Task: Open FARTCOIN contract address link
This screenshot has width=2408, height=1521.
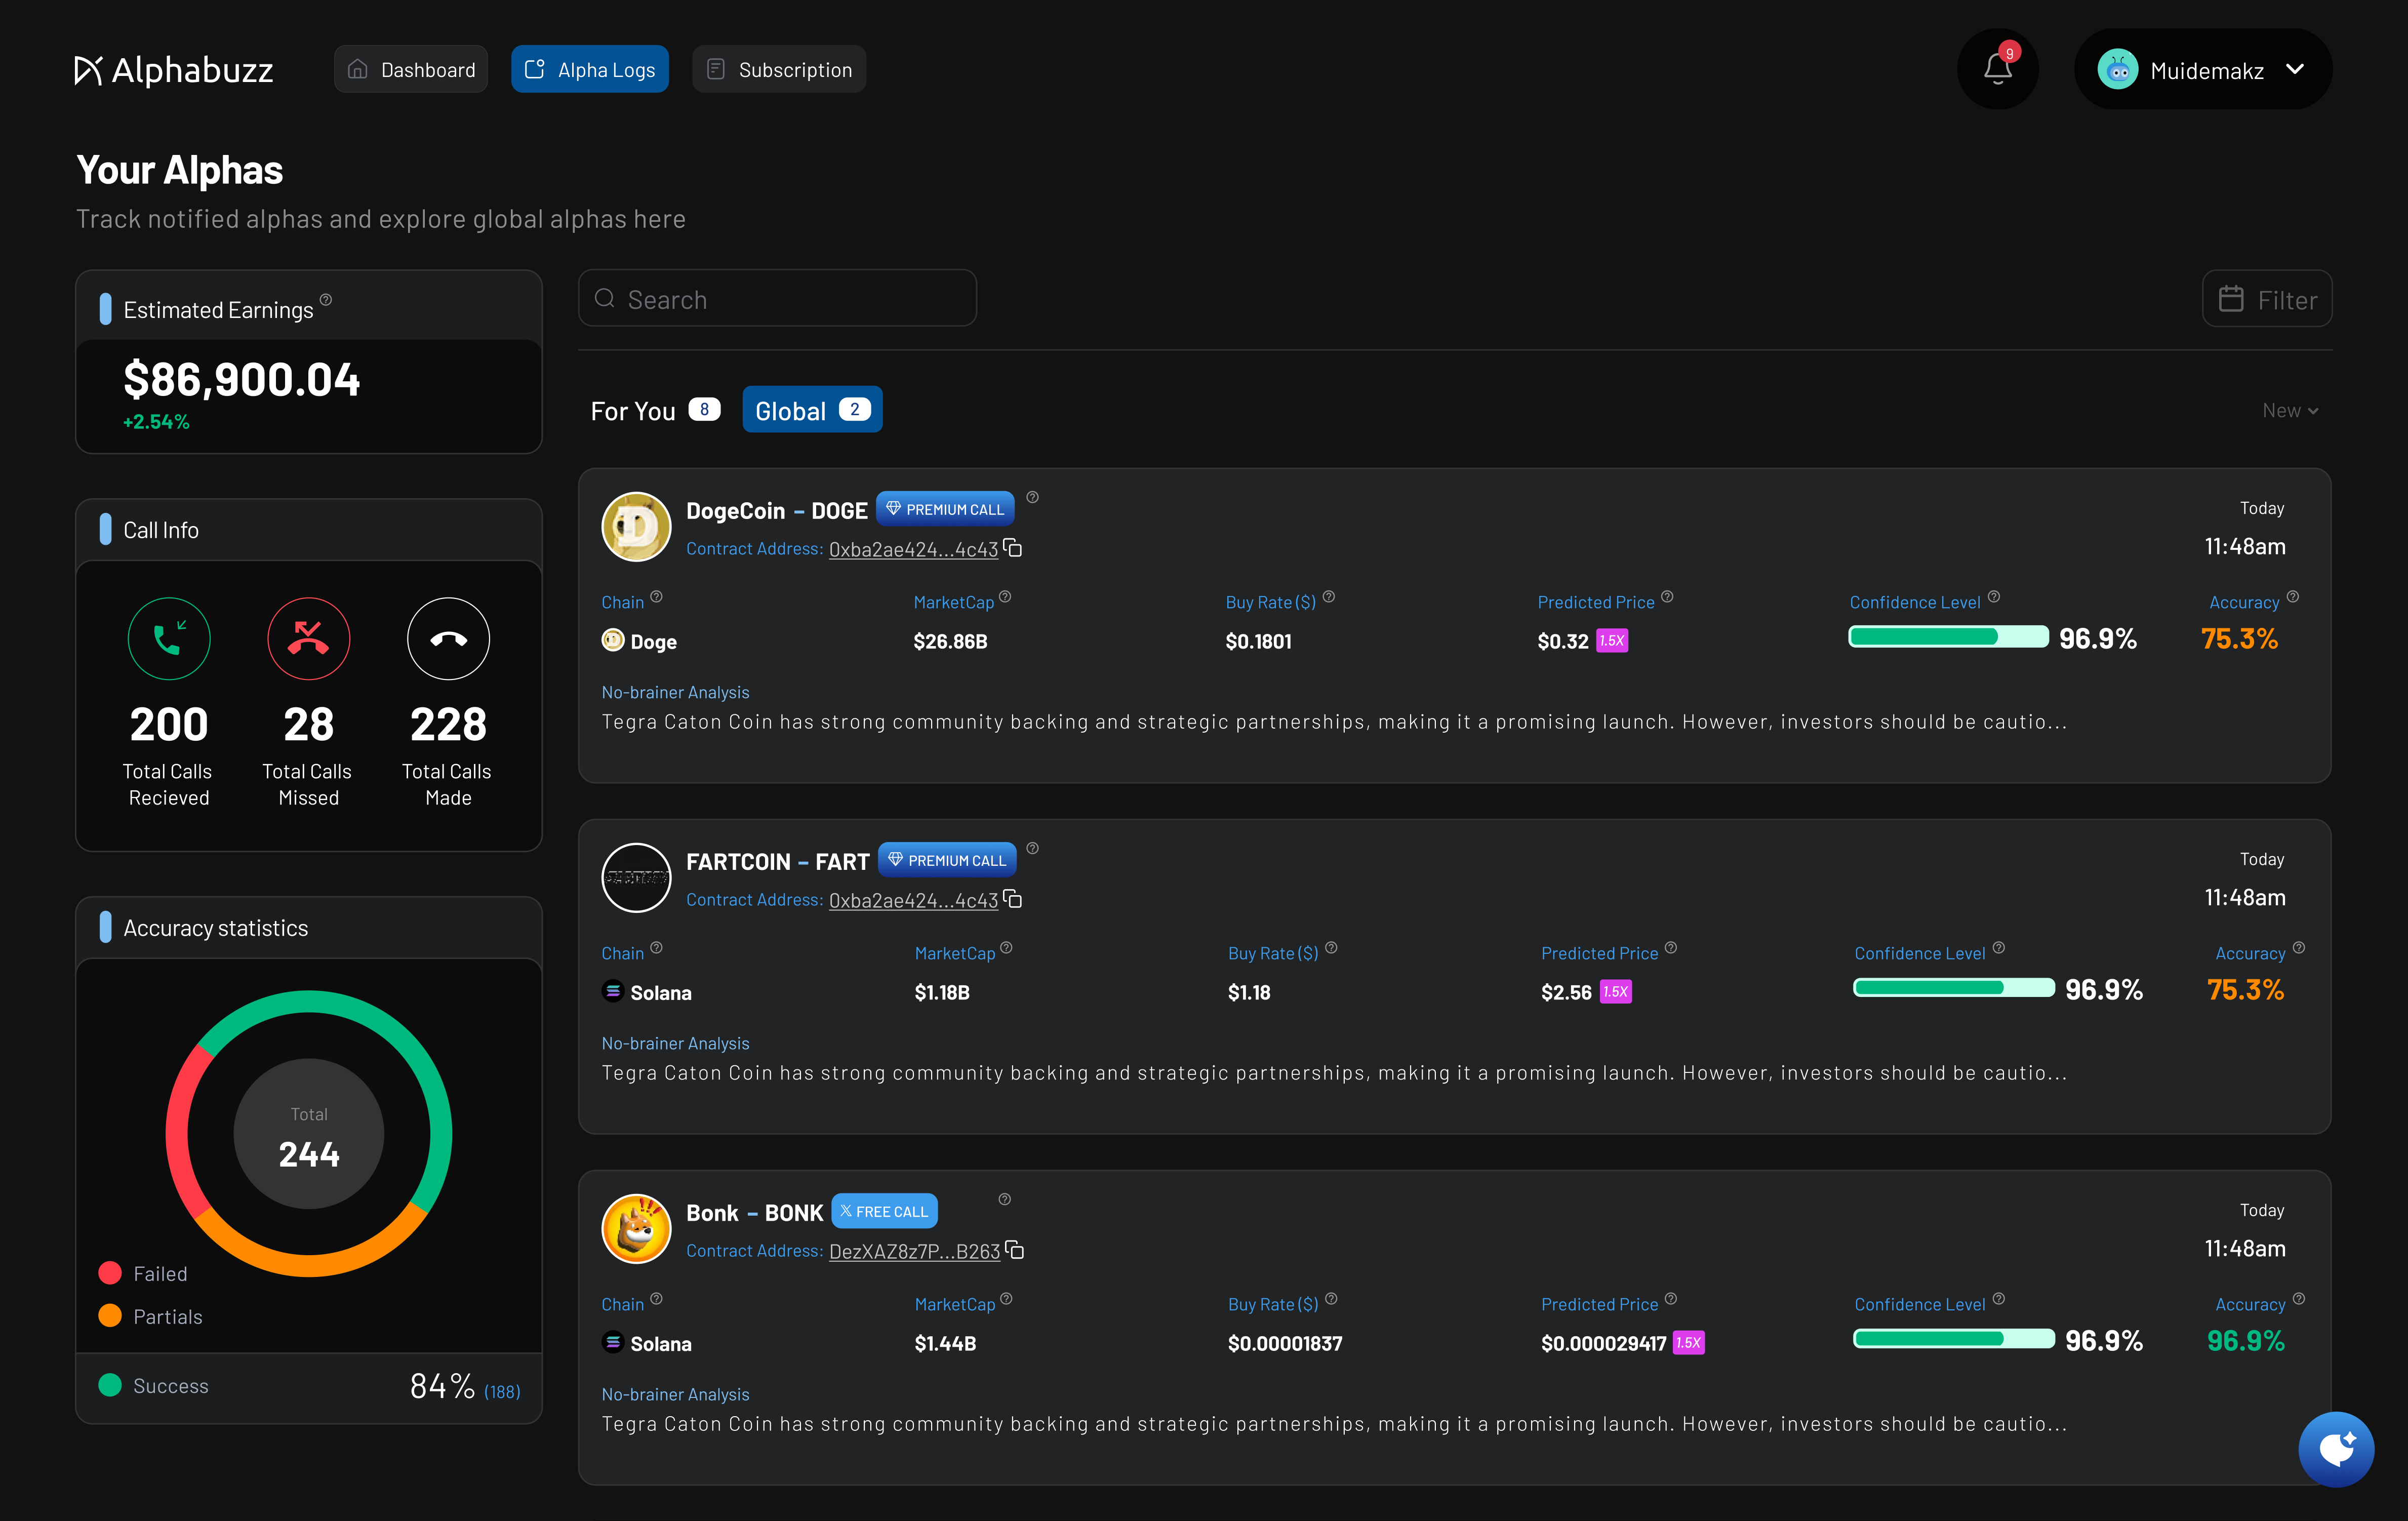Action: coord(913,900)
